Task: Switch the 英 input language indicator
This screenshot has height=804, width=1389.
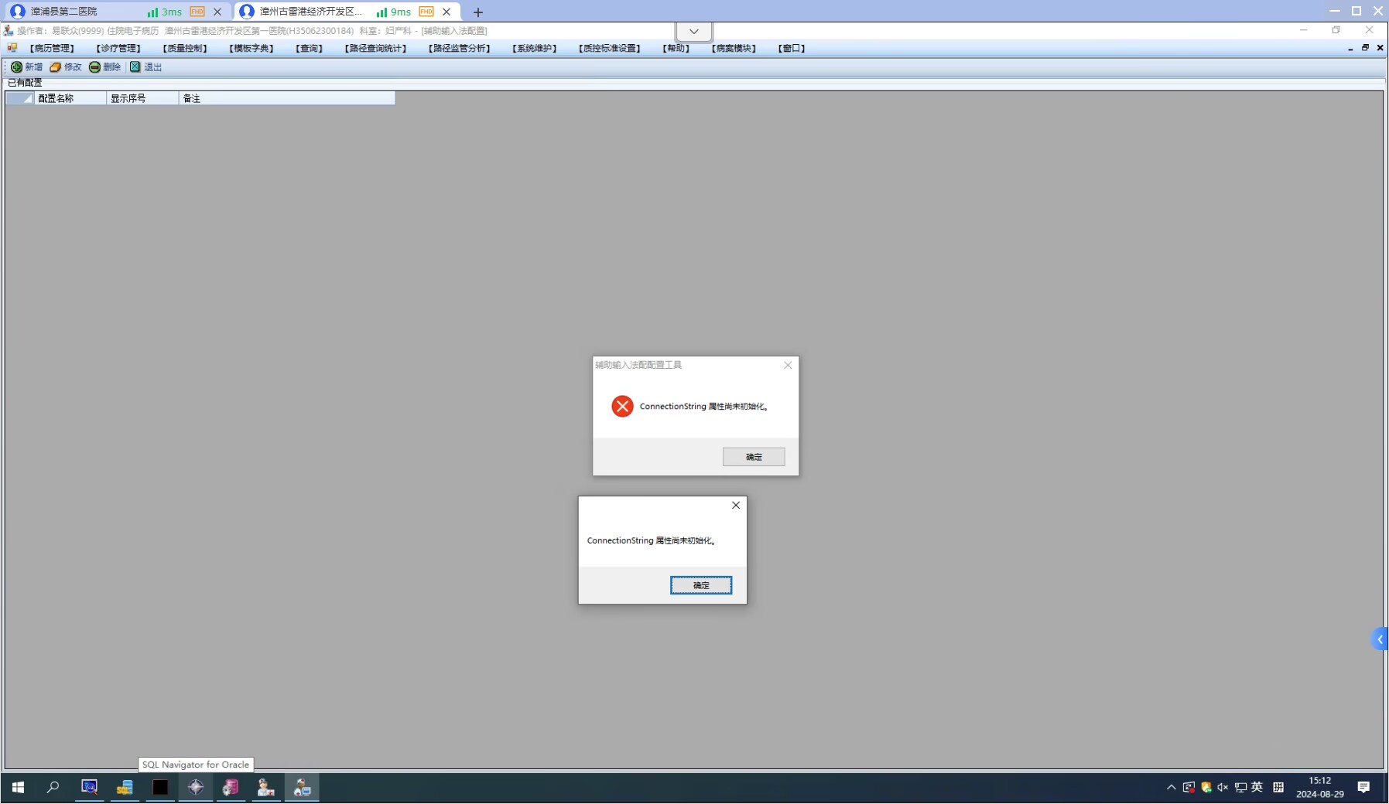Action: click(1257, 787)
